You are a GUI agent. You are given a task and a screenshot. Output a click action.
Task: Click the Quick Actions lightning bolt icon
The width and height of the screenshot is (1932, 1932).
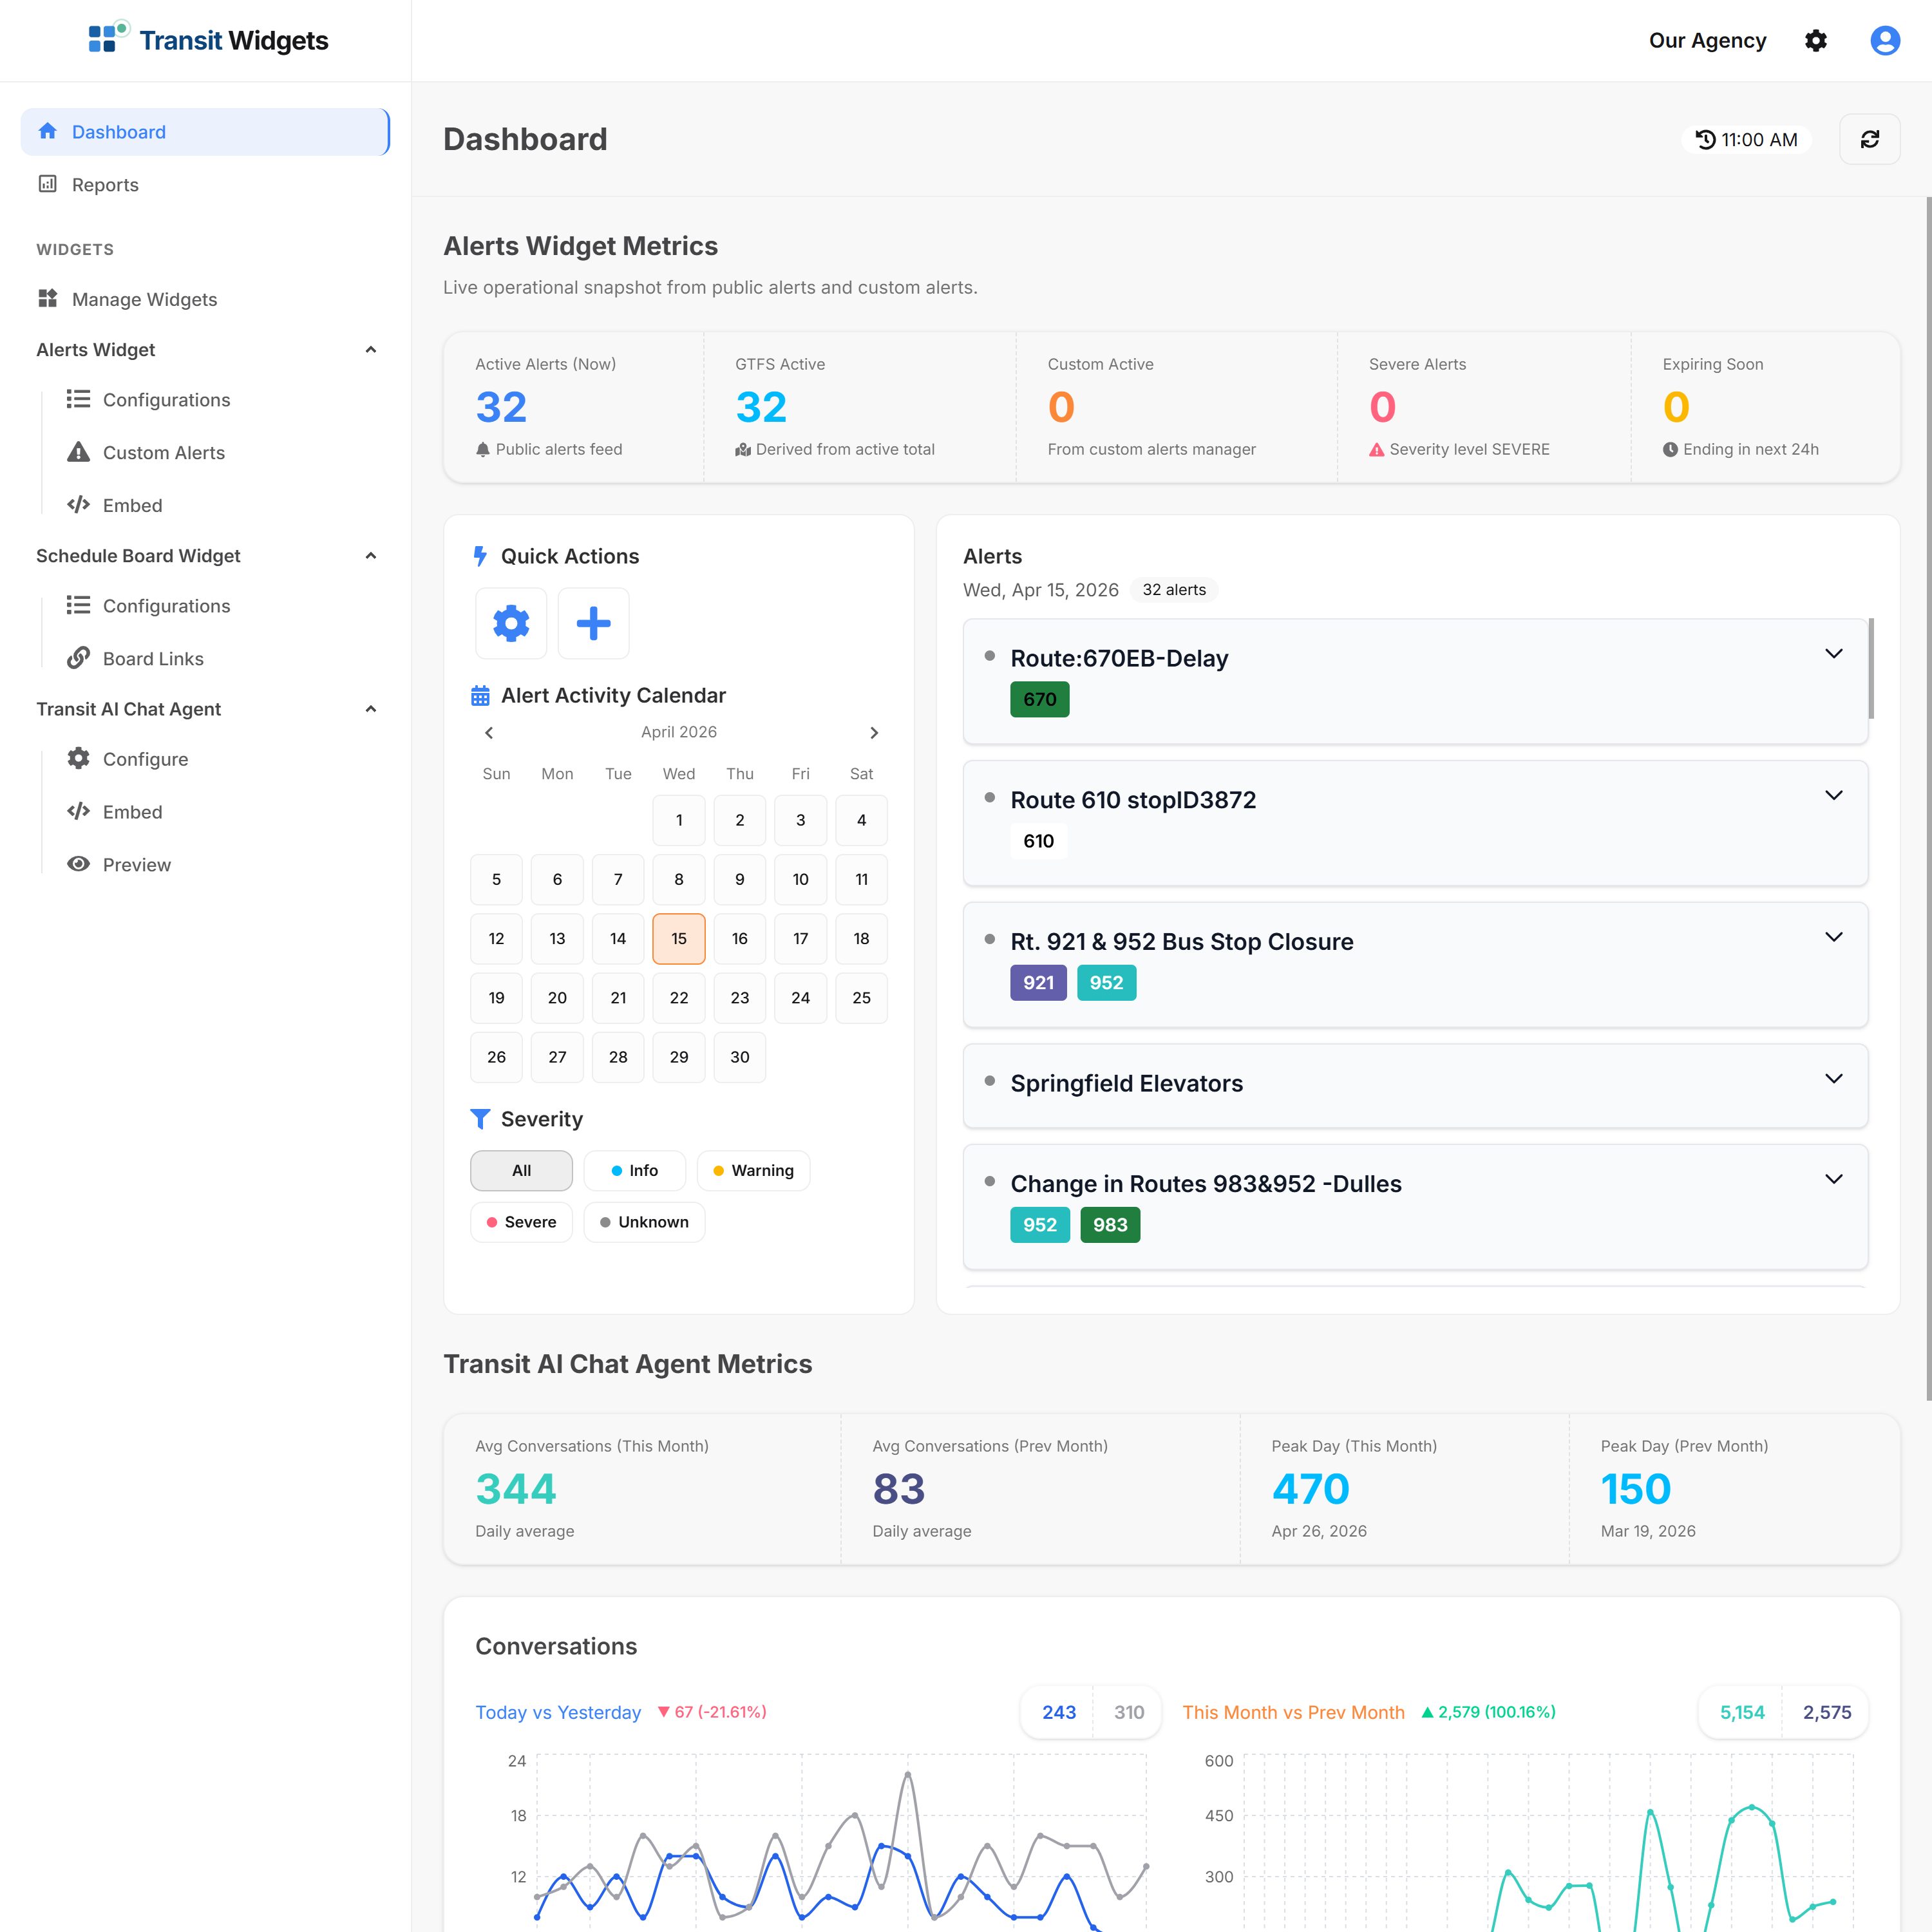click(480, 556)
